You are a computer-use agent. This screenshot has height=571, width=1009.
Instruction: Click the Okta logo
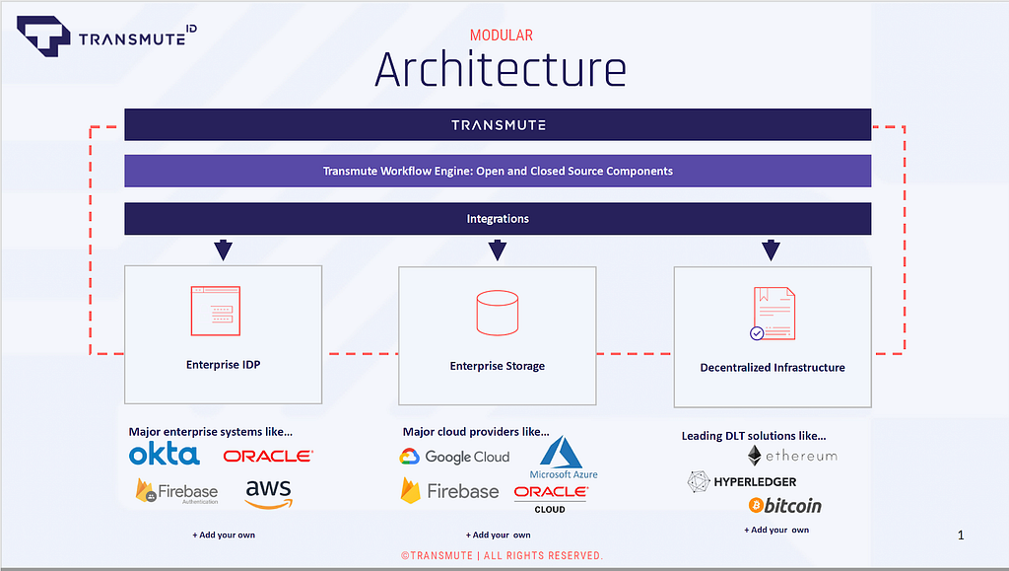(165, 454)
